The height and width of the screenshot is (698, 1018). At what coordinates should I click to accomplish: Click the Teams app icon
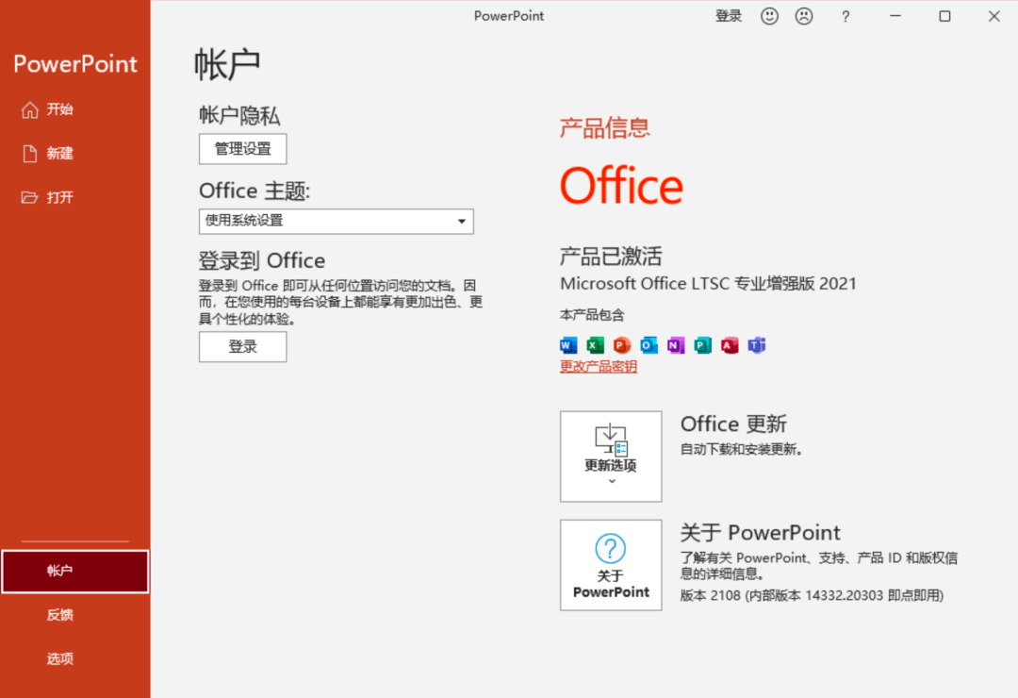(756, 345)
